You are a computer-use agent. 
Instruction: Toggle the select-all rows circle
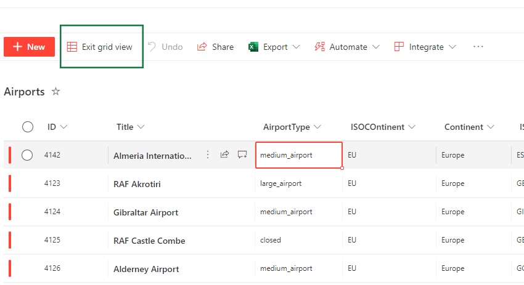point(28,127)
